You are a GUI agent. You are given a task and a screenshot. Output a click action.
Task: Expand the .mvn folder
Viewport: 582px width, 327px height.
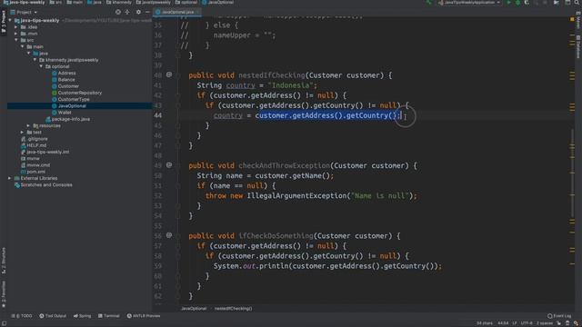[16, 34]
